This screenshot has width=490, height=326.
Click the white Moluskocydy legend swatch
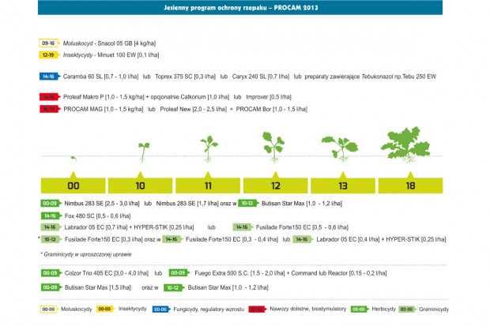point(49,309)
